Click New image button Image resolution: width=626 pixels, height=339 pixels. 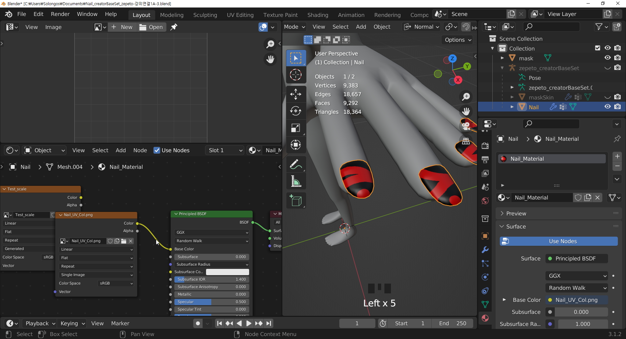tap(122, 27)
